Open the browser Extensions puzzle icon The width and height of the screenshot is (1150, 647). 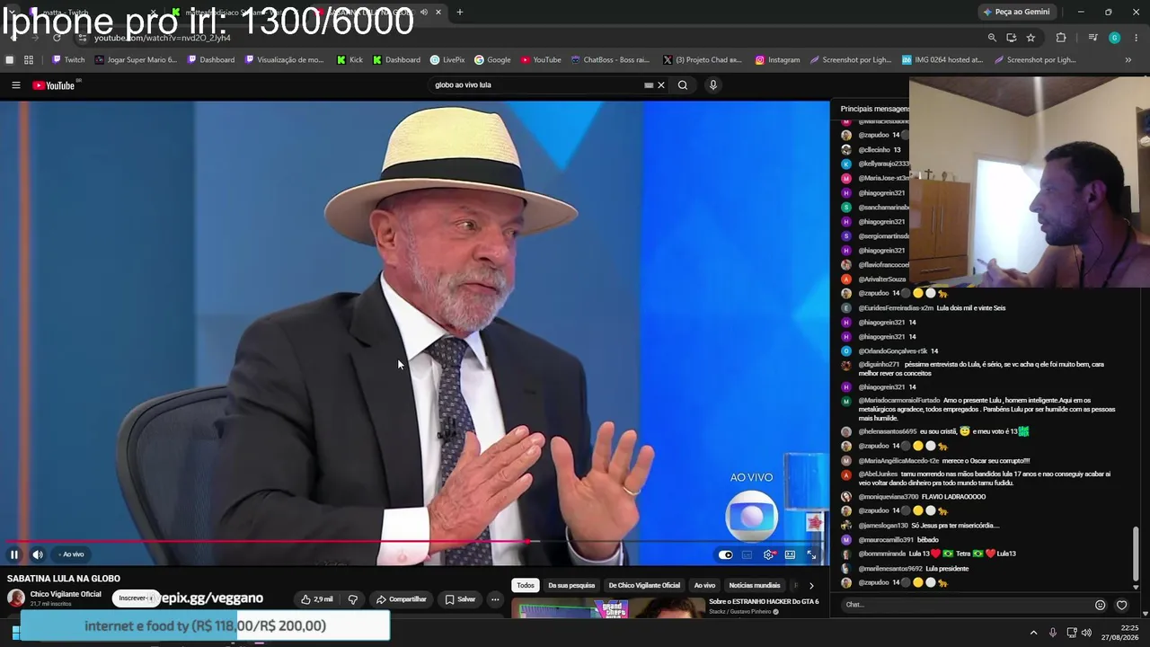click(x=1061, y=38)
